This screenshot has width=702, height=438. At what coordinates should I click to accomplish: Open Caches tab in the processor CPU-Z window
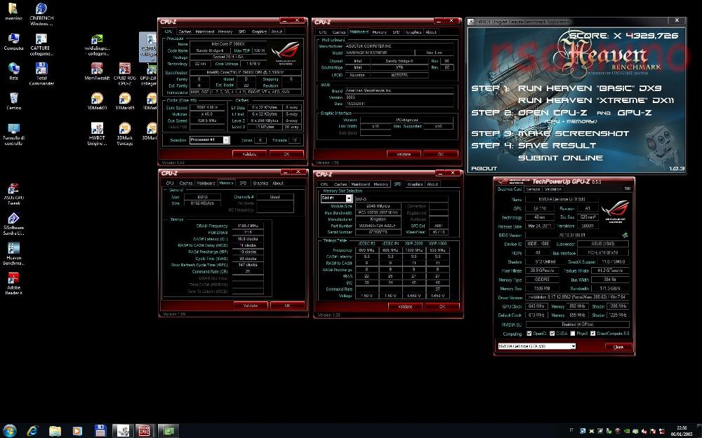185,32
